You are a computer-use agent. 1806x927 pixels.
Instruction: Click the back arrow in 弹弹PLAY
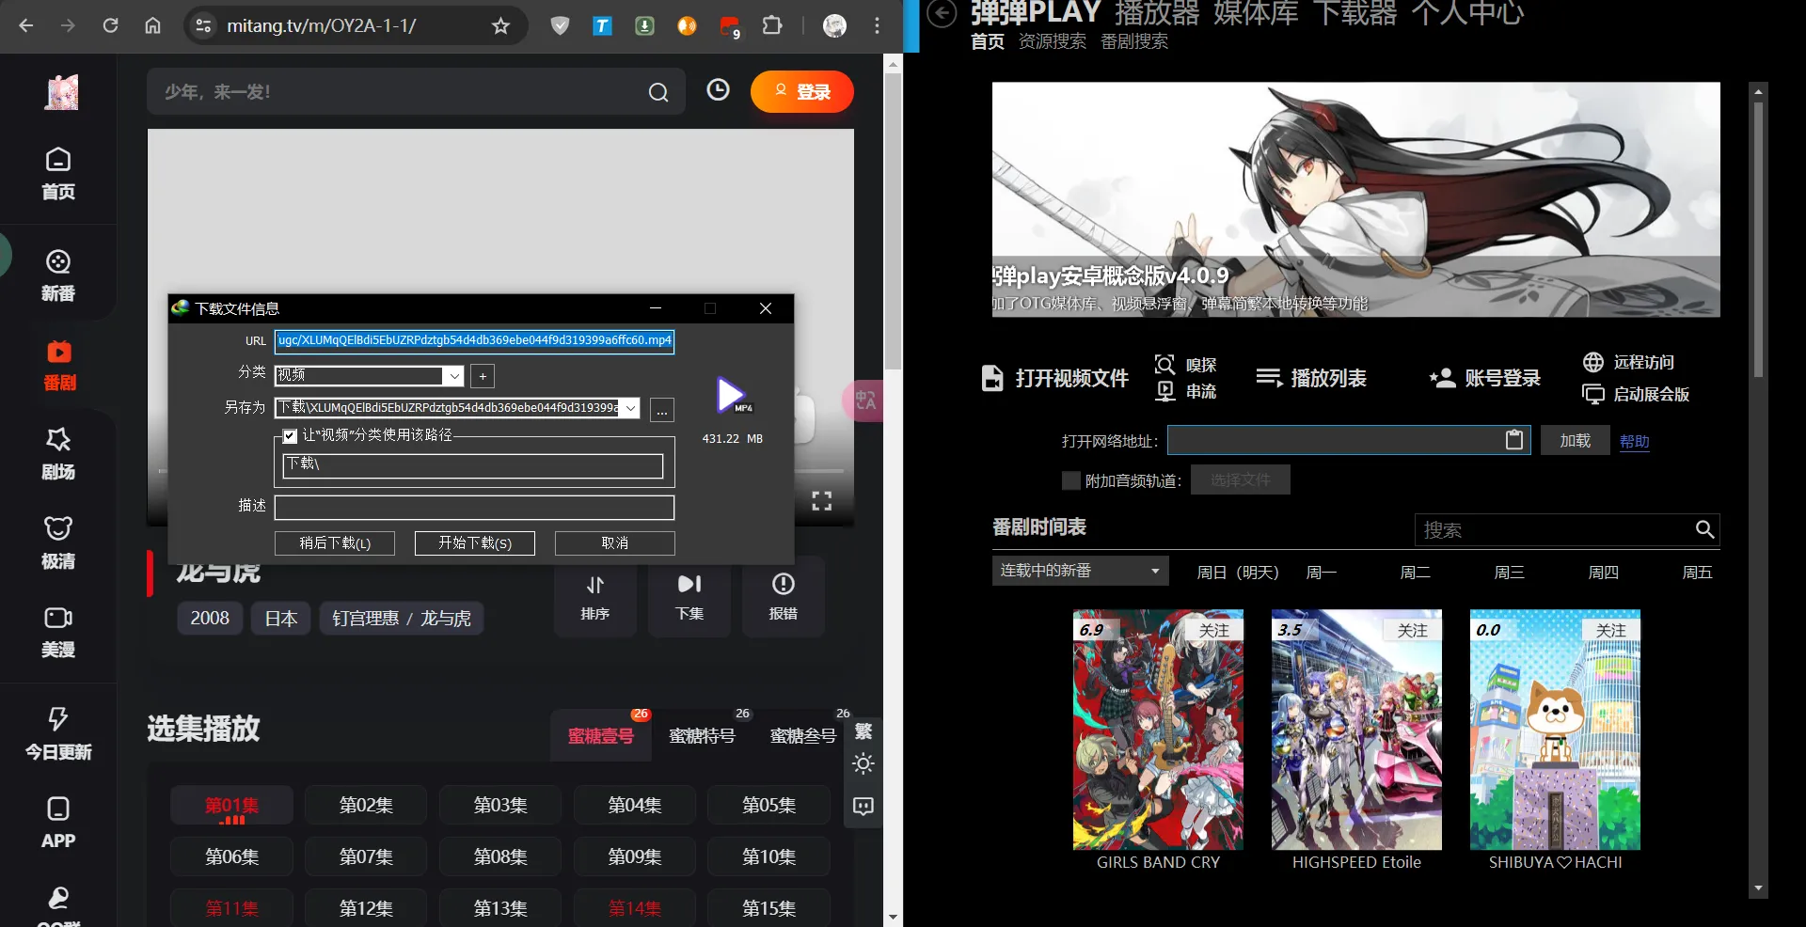click(x=942, y=12)
